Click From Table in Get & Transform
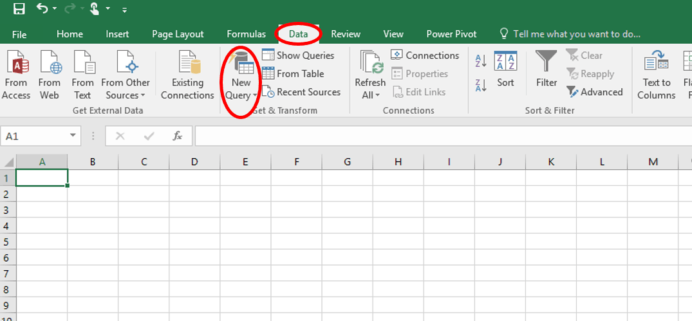This screenshot has height=321, width=692. click(293, 73)
